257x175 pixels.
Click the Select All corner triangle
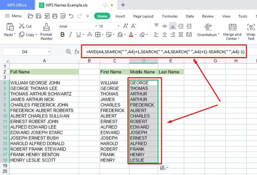7,61
